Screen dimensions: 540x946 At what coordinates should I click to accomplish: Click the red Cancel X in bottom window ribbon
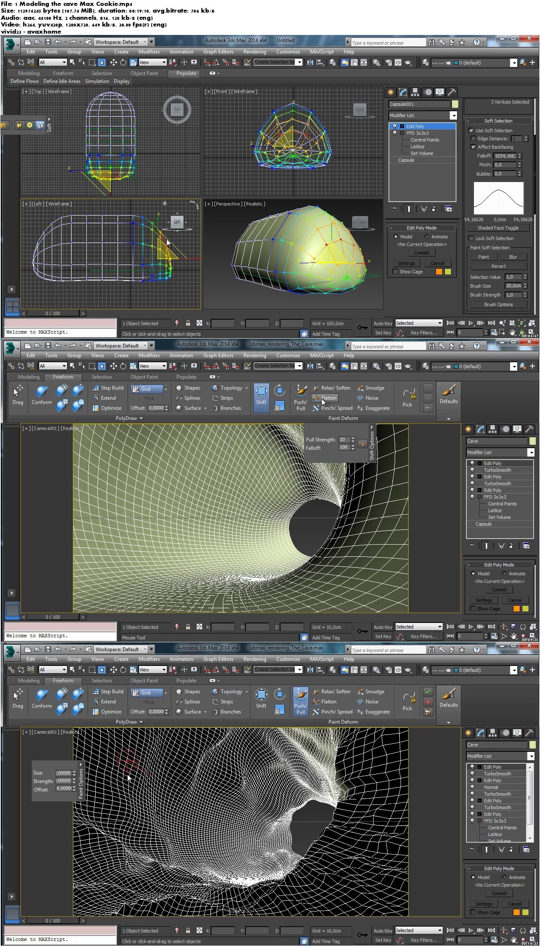[x=428, y=702]
